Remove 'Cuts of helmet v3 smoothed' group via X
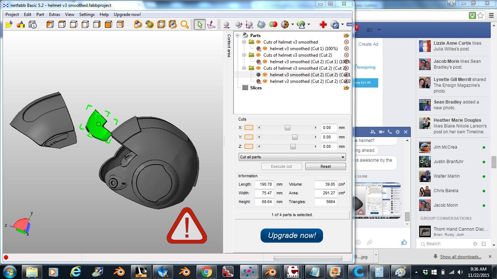This screenshot has height=279, width=497. pos(346,42)
